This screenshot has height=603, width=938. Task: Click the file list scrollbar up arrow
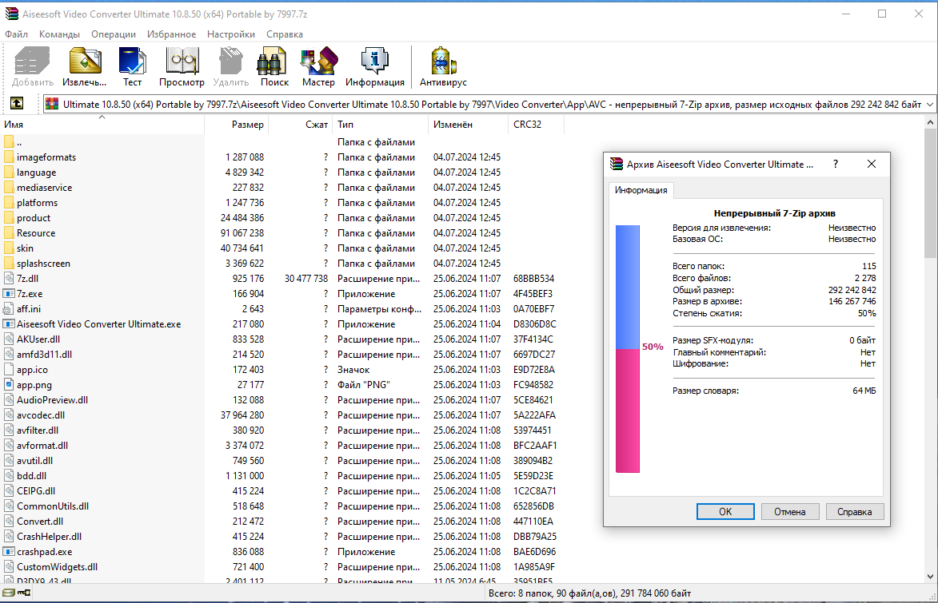coord(930,122)
